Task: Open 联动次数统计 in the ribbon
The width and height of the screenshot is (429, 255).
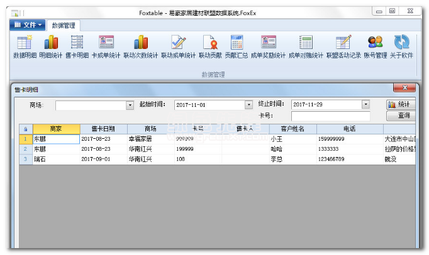Action: [x=140, y=43]
